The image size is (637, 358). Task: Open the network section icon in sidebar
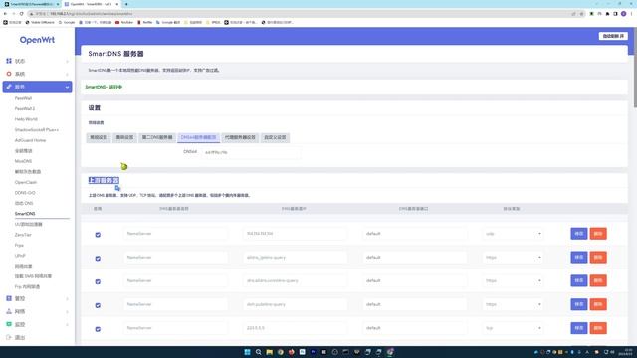(9, 311)
